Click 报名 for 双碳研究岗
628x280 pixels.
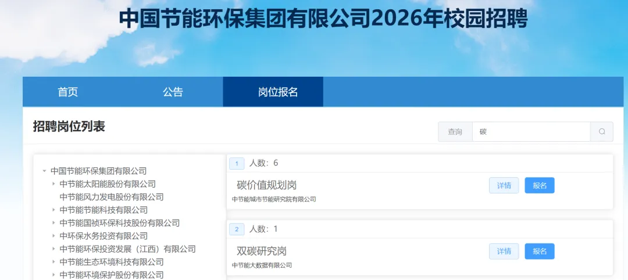(x=540, y=251)
